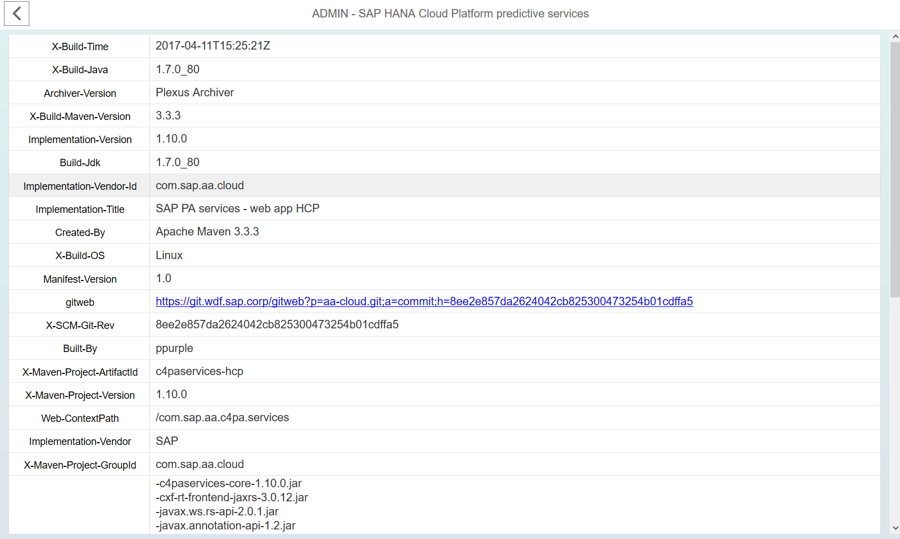This screenshot has height=539, width=900.
Task: Select -c4paservices-core-1.10.0.jar entry
Action: [x=229, y=483]
